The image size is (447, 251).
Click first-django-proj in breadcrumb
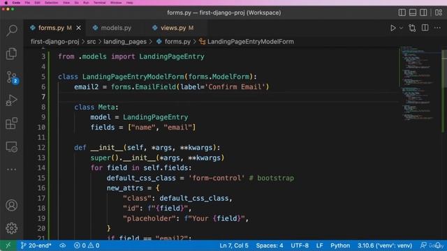tap(54, 42)
